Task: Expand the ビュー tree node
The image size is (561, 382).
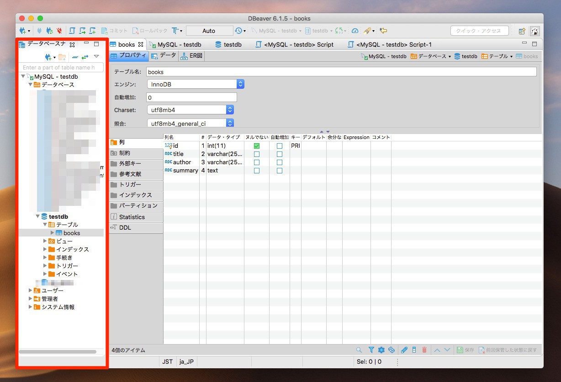Action: (45, 241)
